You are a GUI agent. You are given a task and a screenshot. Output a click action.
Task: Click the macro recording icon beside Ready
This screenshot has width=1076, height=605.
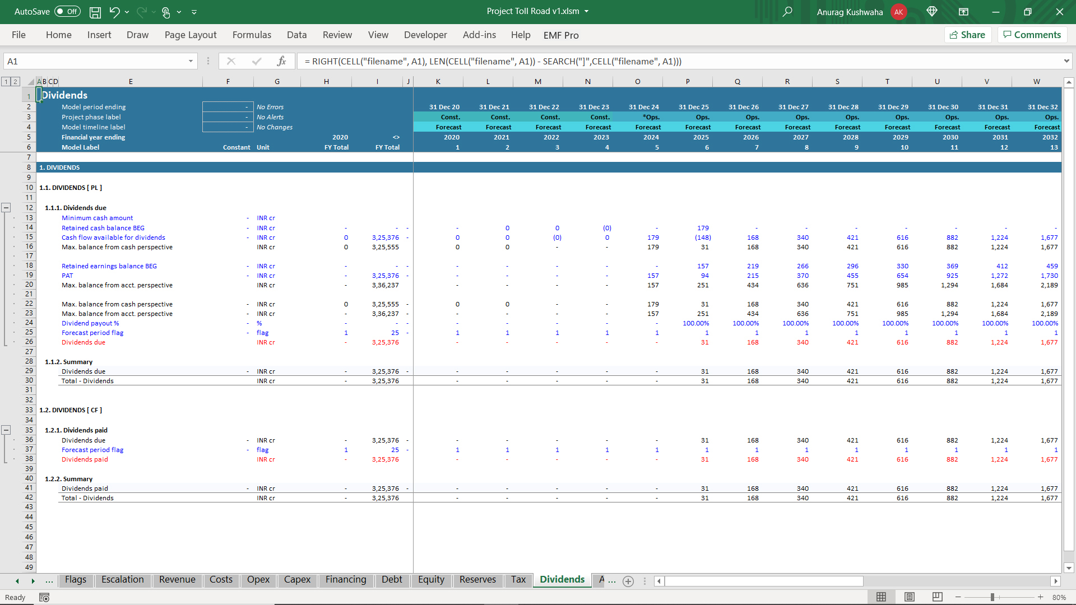44,597
